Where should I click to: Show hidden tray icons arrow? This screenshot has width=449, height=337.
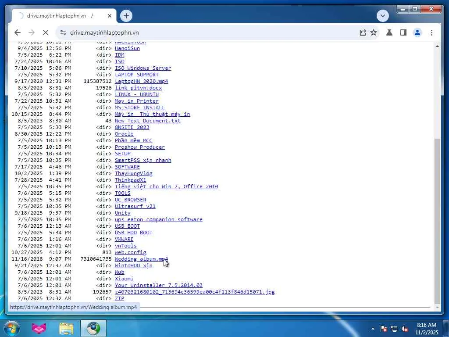click(373, 329)
